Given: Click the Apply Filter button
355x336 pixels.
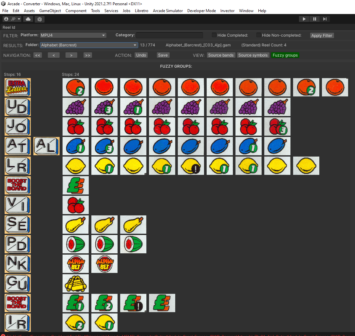Looking at the screenshot, I should pyautogui.click(x=322, y=35).
